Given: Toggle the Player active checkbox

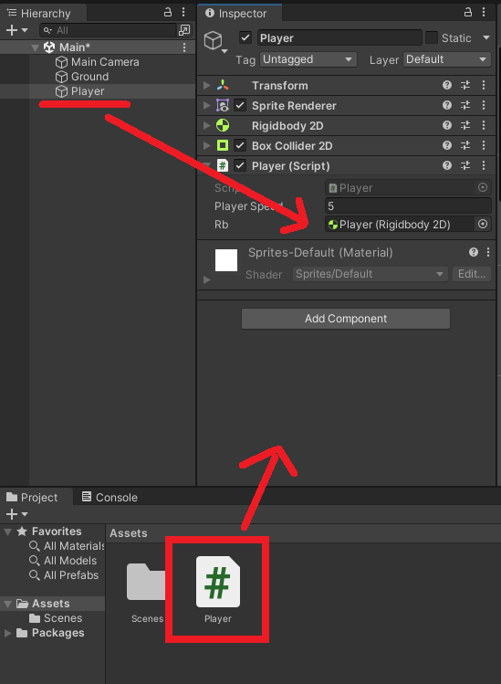Looking at the screenshot, I should tap(245, 37).
